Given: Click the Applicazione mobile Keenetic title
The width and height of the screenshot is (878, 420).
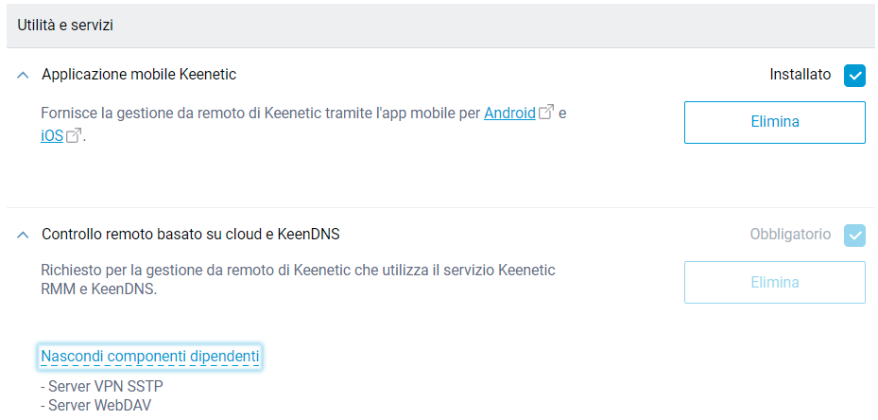Looking at the screenshot, I should point(139,75).
